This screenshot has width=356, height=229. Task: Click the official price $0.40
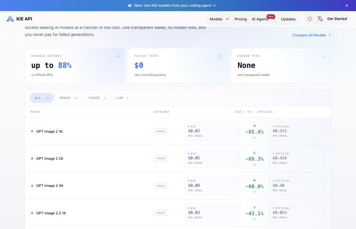coord(279,185)
